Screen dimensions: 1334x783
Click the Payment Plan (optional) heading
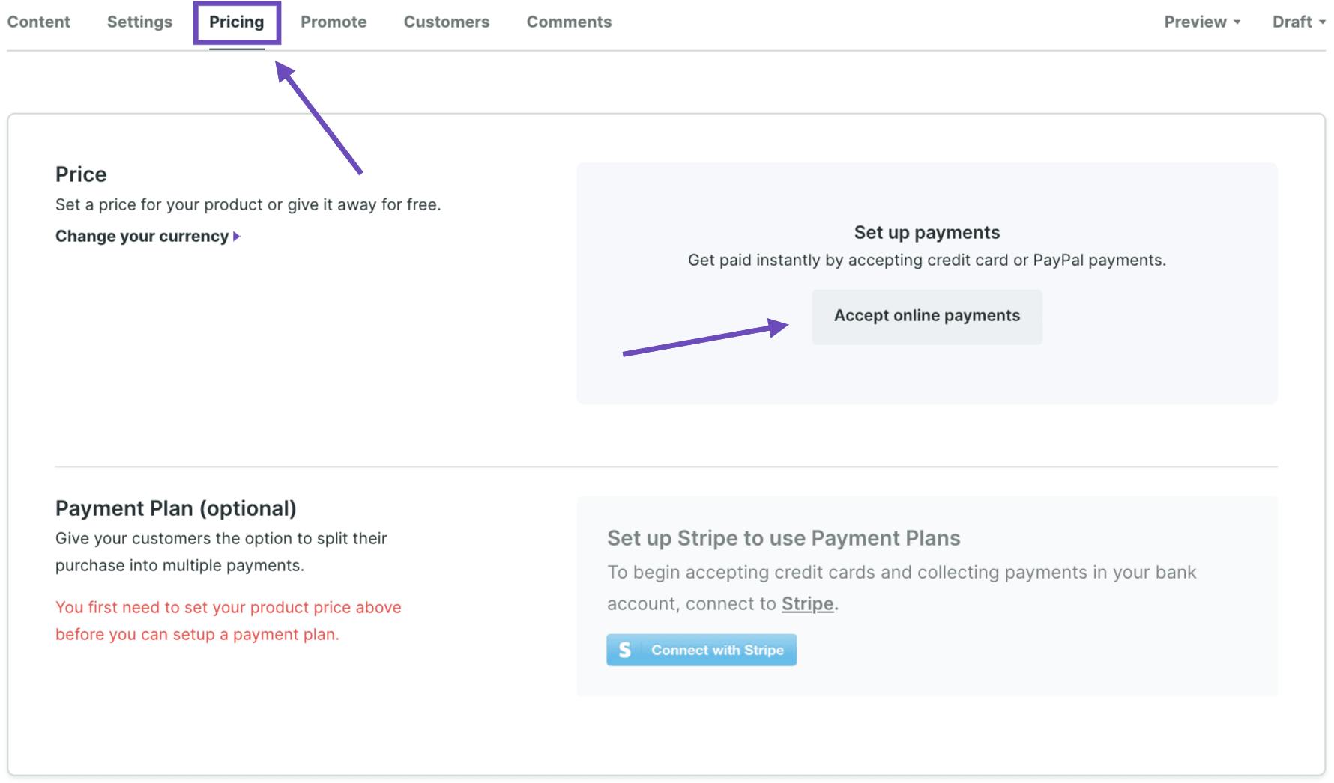tap(176, 508)
